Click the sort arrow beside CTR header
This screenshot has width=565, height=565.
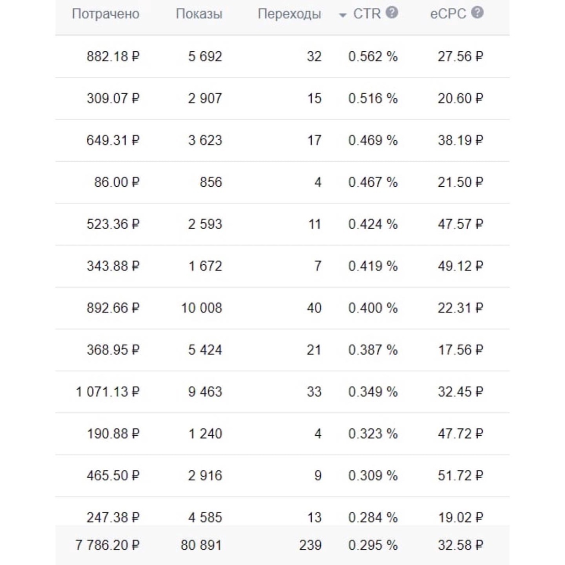(x=343, y=15)
